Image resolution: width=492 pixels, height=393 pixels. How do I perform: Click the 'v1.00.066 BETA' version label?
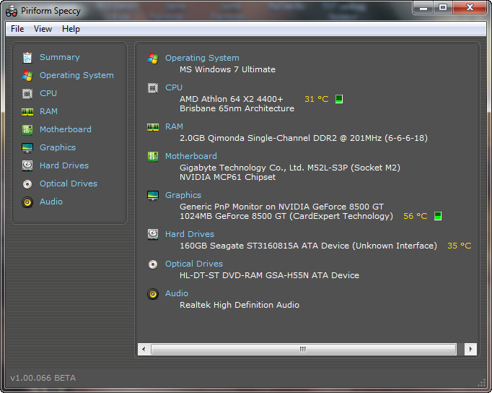43,378
